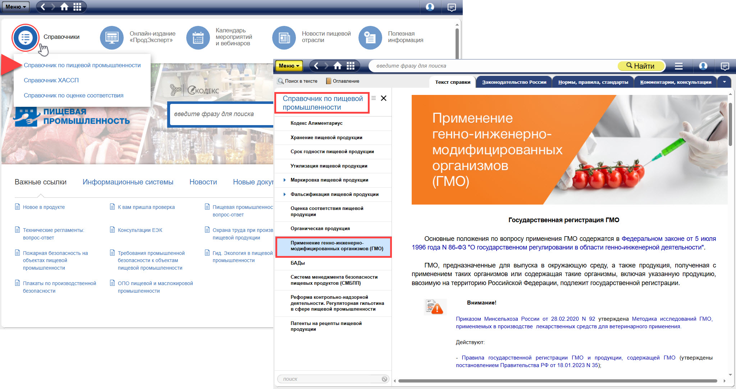This screenshot has height=389, width=736.
Task: Select Информационные системы tab
Action: (x=128, y=182)
